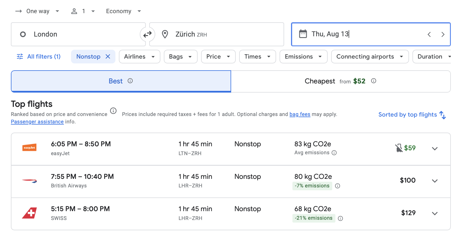The height and width of the screenshot is (236, 464).
Task: Open the Airlines filter dropdown
Action: (139, 57)
